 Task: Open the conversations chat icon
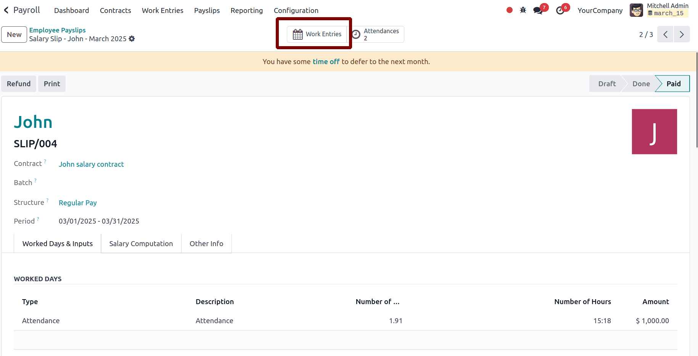538,10
